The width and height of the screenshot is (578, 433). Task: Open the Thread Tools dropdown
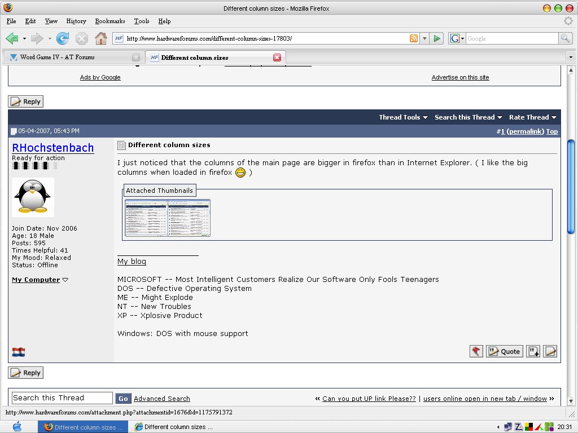coord(403,117)
